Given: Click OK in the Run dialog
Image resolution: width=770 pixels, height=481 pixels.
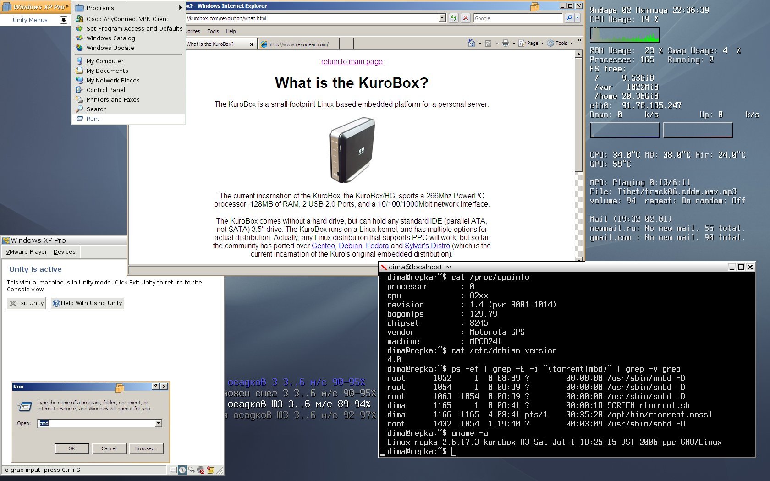Looking at the screenshot, I should tap(72, 448).
